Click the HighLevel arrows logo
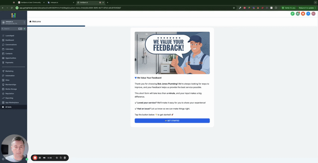318x163 pixels. click(x=13, y=15)
